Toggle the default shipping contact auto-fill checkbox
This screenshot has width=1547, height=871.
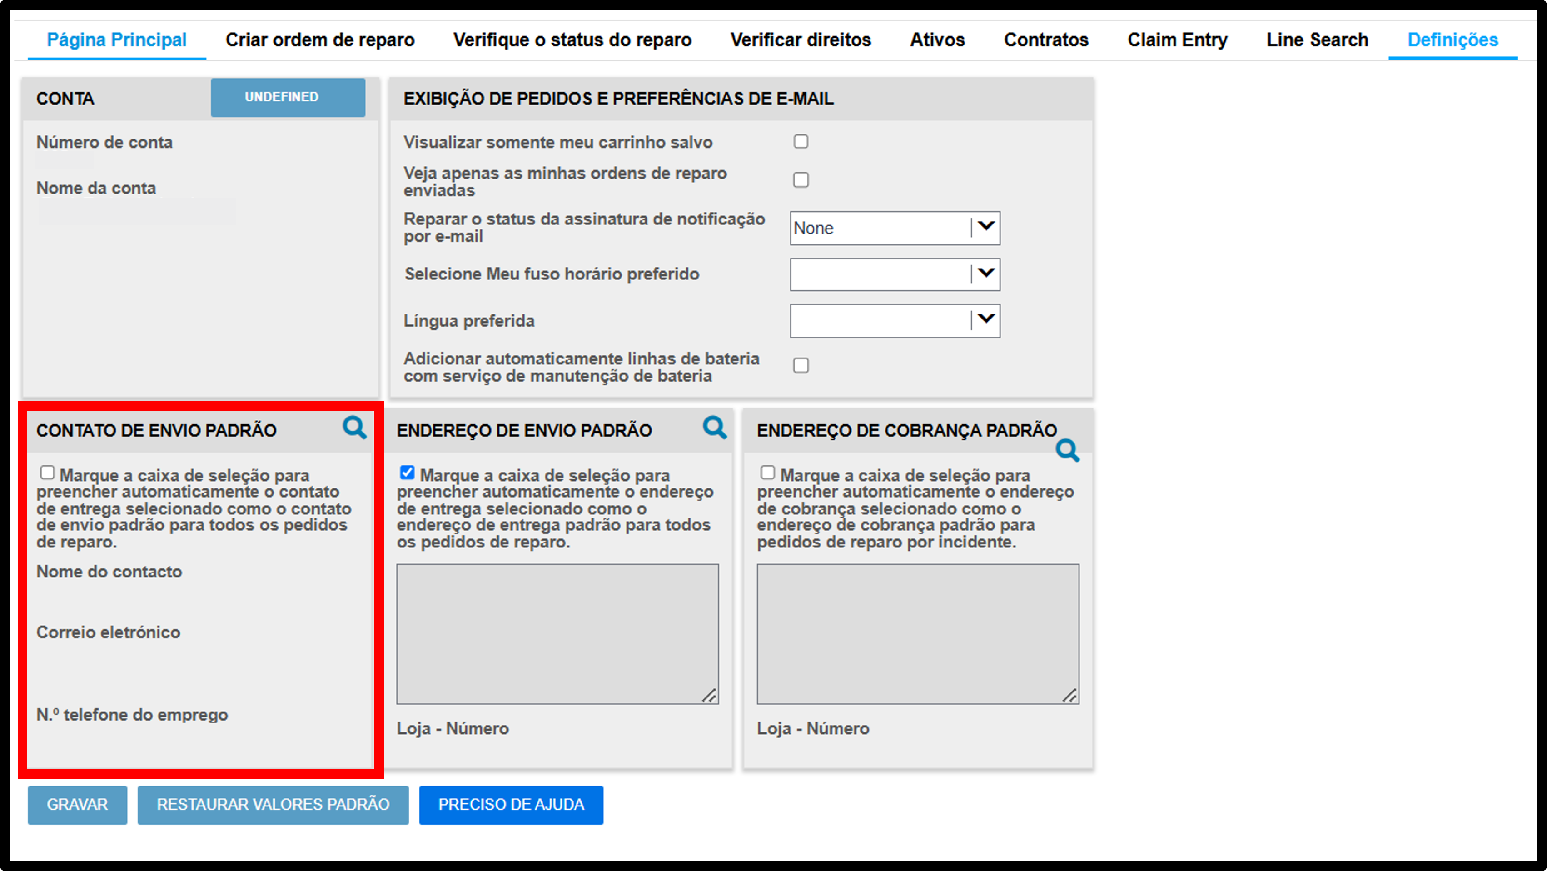tap(47, 473)
